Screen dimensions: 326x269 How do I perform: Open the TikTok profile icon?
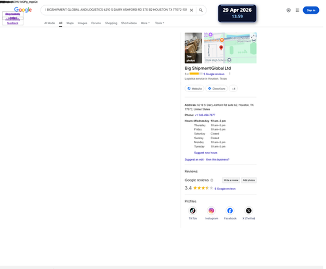(x=192, y=211)
